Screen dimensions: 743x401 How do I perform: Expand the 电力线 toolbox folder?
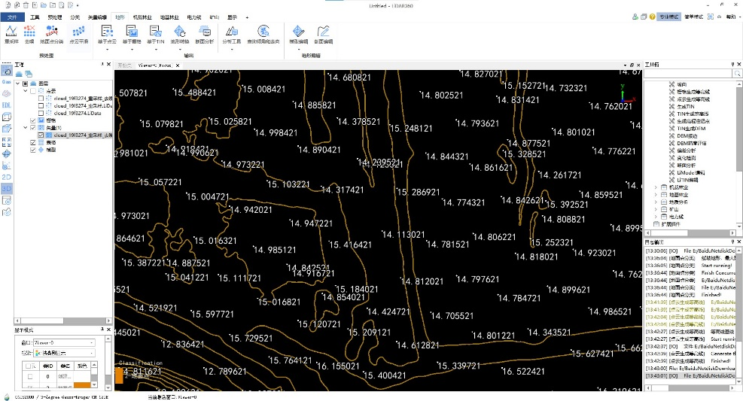[656, 217]
